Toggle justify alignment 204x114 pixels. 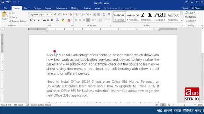click(88, 20)
